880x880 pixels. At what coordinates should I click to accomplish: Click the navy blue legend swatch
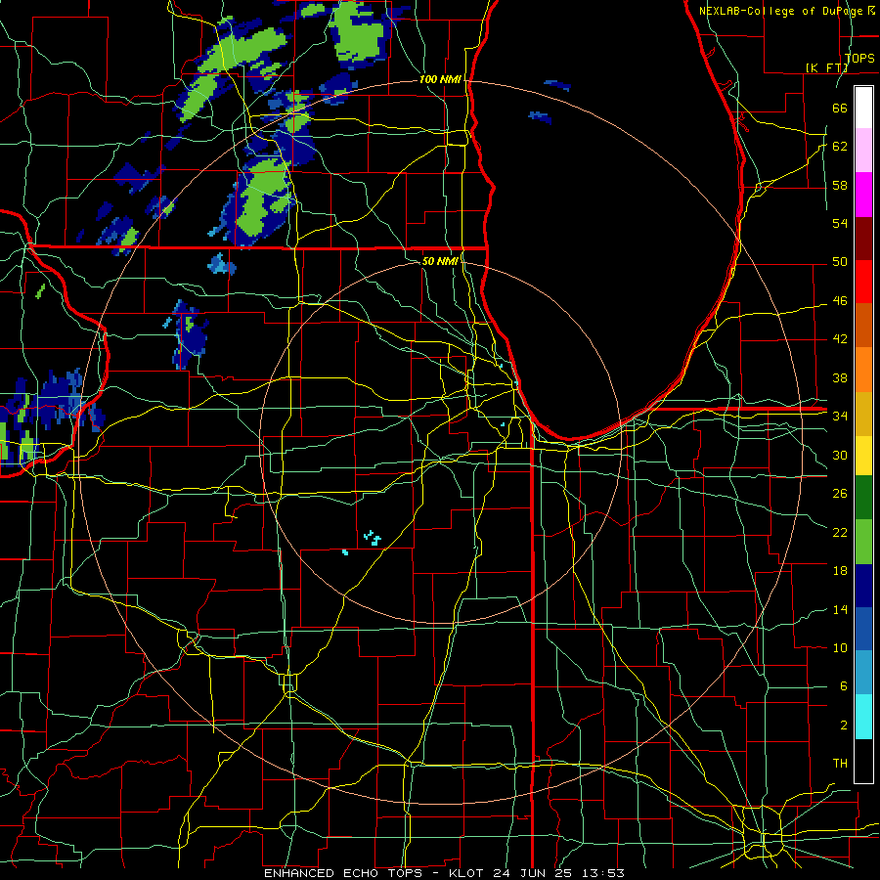coord(863,586)
